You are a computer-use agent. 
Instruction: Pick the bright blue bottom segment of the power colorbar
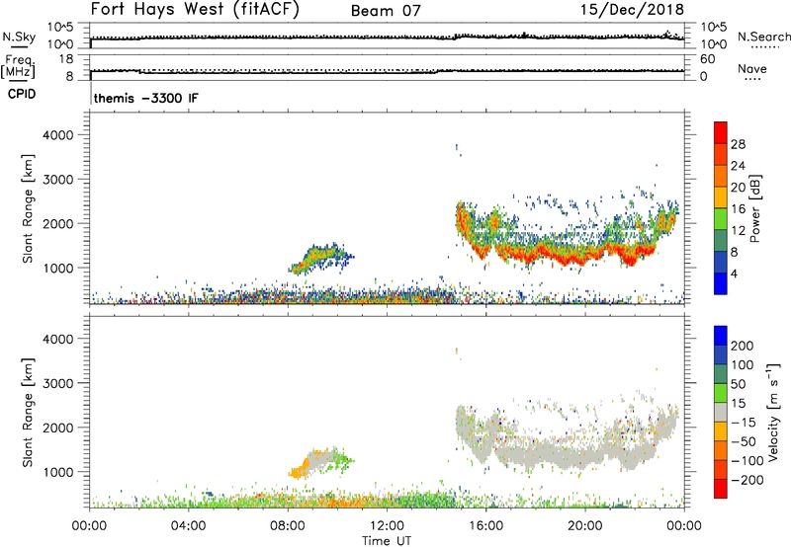click(721, 283)
